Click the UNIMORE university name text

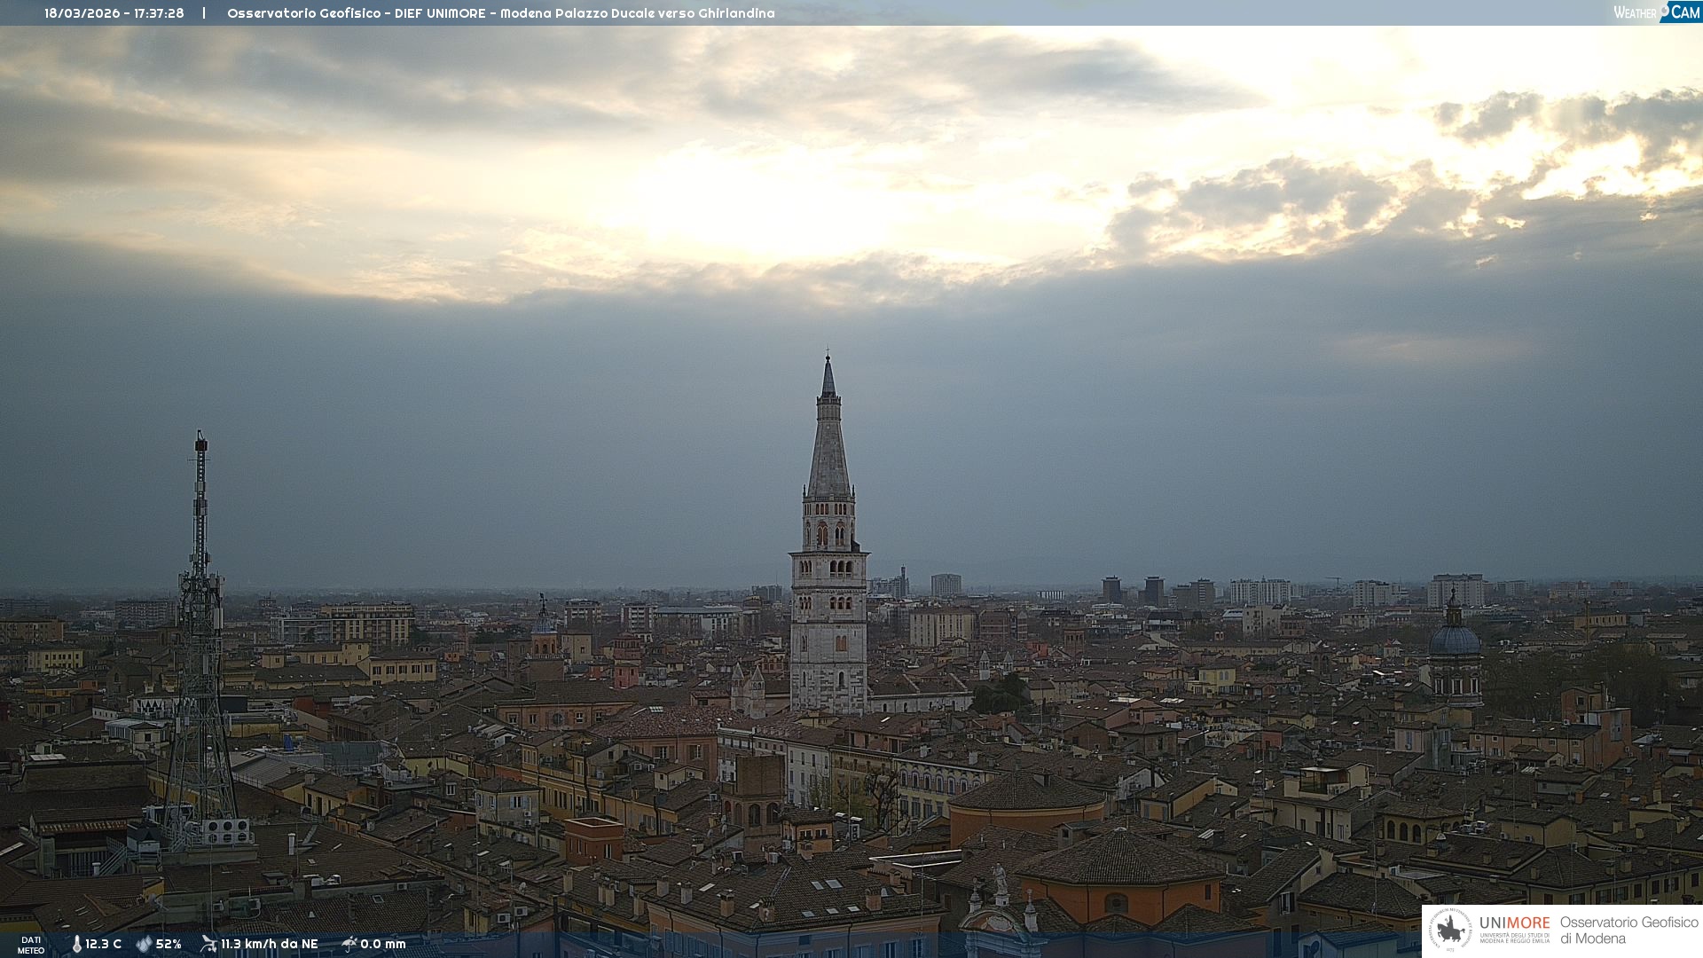[x=1514, y=924]
